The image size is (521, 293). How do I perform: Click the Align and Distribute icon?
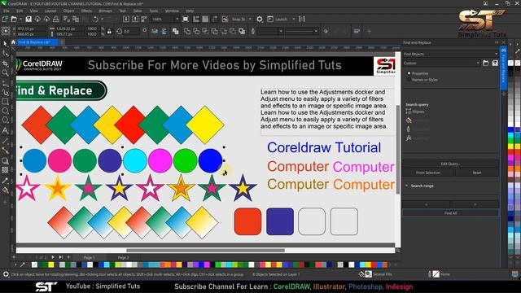pyautogui.click(x=357, y=31)
